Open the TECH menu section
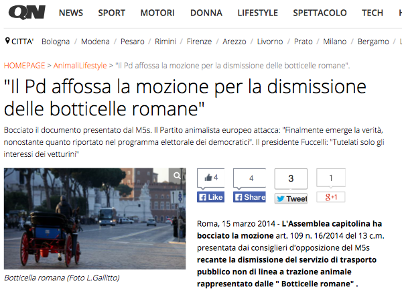 (x=373, y=13)
